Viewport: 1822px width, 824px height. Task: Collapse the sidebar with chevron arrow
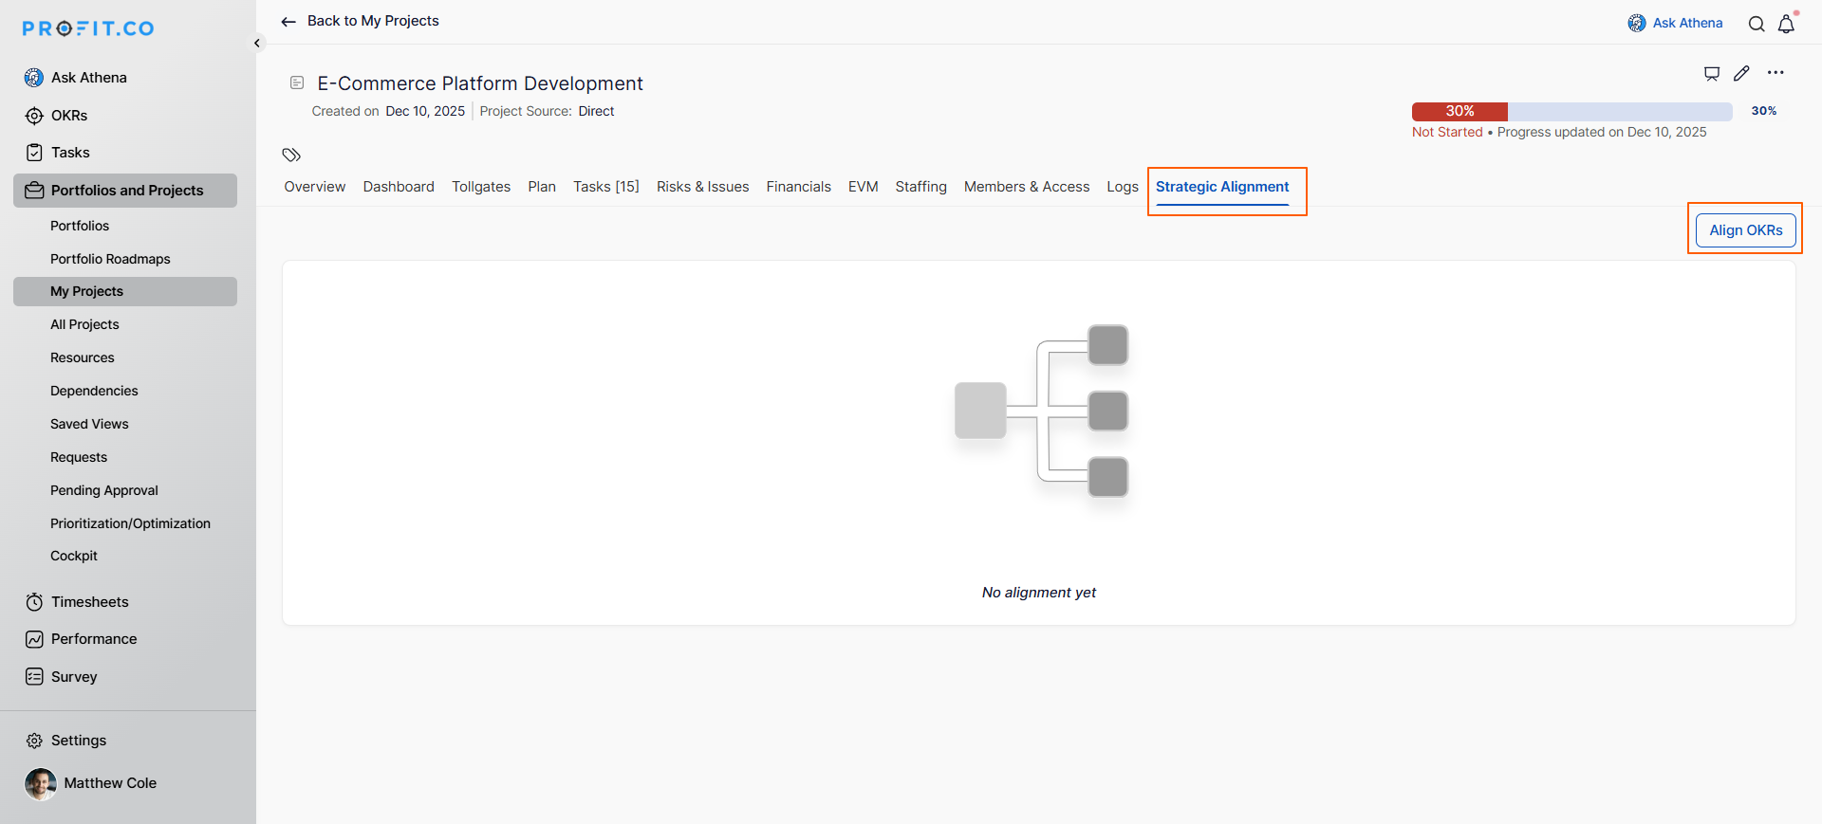coord(257,43)
